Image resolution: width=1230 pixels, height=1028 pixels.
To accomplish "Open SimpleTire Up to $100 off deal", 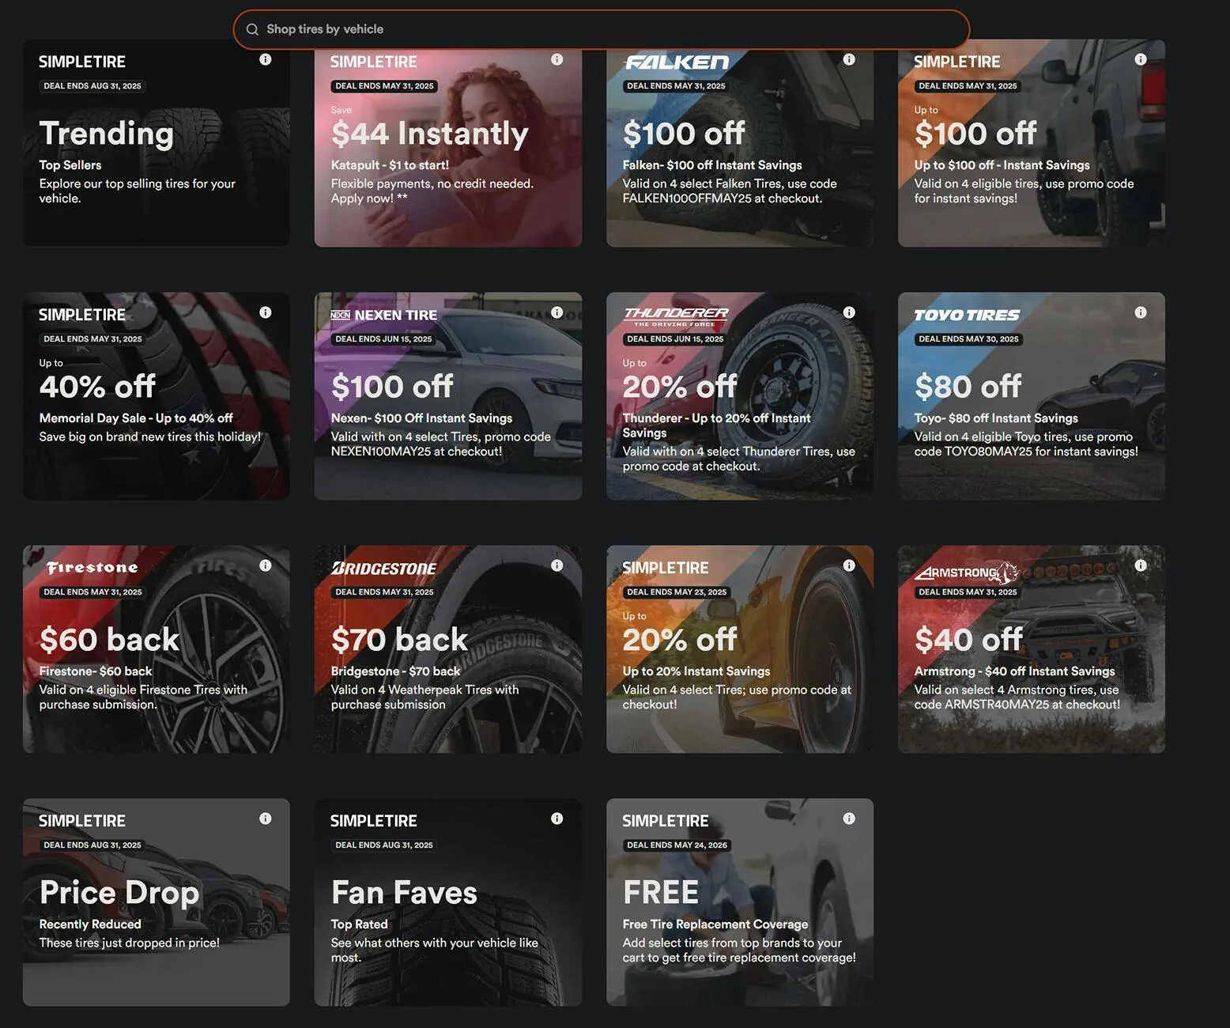I will click(1032, 143).
